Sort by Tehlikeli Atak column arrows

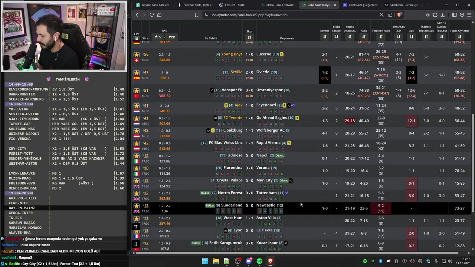pos(381,37)
